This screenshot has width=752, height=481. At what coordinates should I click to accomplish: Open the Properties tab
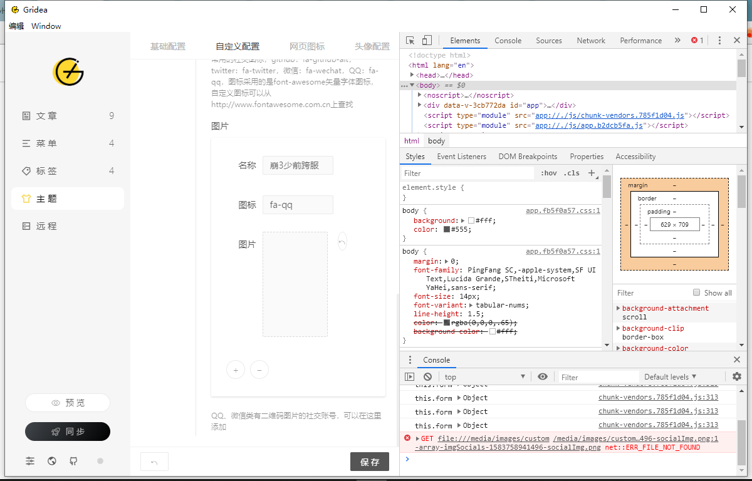pyautogui.click(x=587, y=157)
